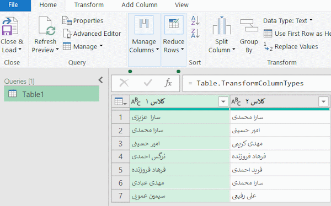
Task: Open query Properties
Action: point(83,21)
